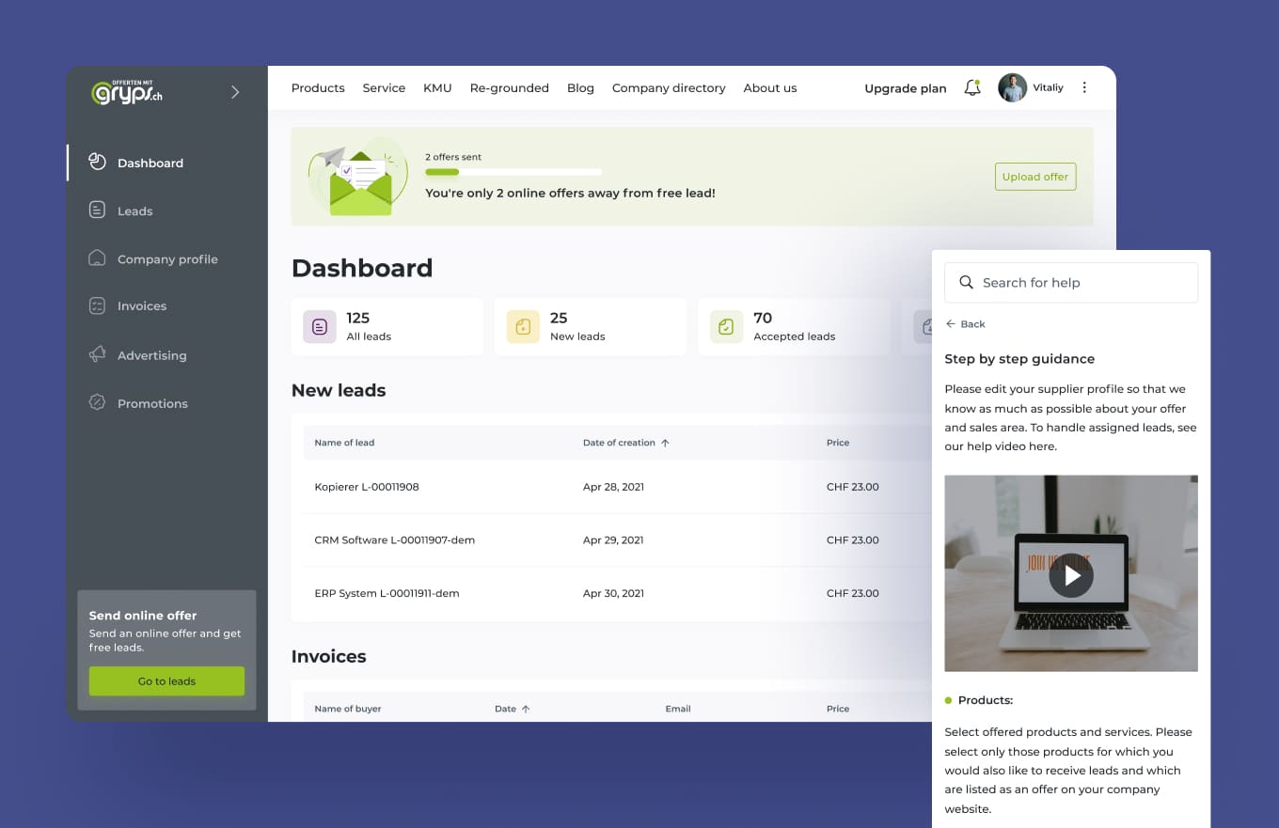Click the Gryps.ch logo
Screen dimensions: 1279x828
click(x=127, y=91)
